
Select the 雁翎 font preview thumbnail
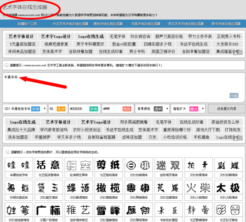(x=139, y=212)
